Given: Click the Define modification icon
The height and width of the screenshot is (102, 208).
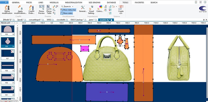Looking at the screenshot, I should point(7,8).
